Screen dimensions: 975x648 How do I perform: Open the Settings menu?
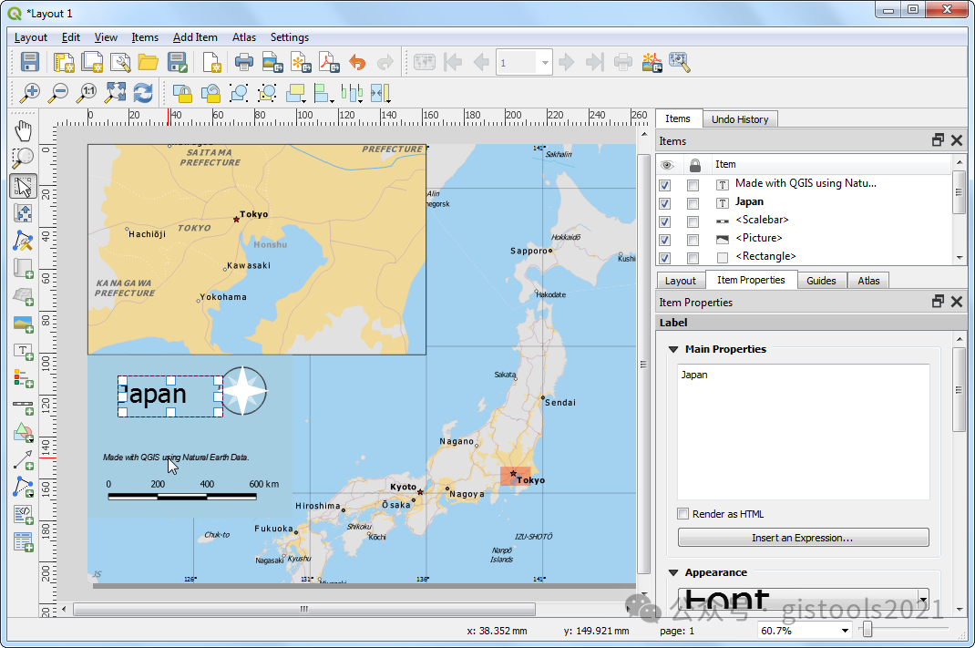click(x=289, y=37)
